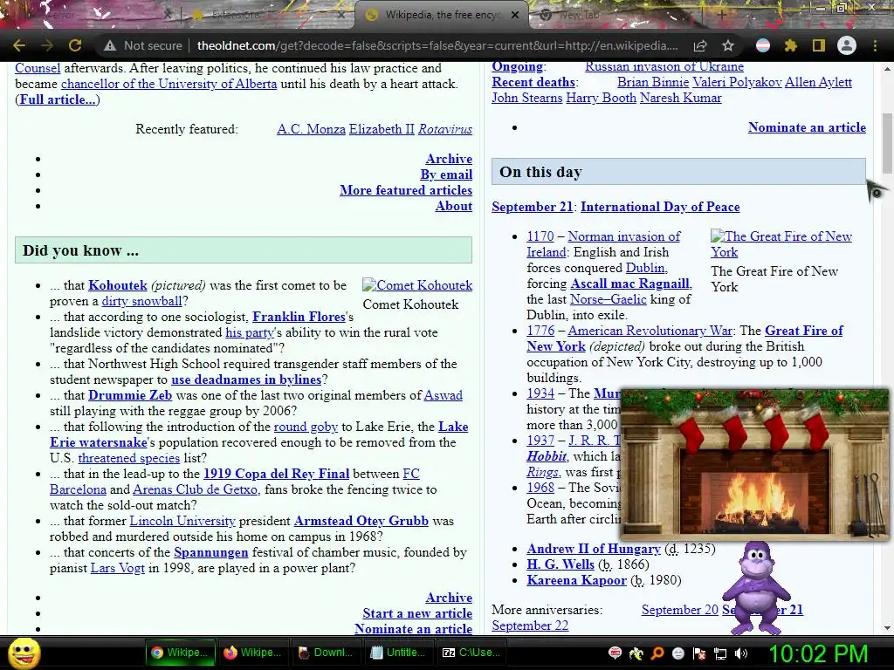Click the flag with red X tray icon
894x670 pixels.
click(699, 653)
